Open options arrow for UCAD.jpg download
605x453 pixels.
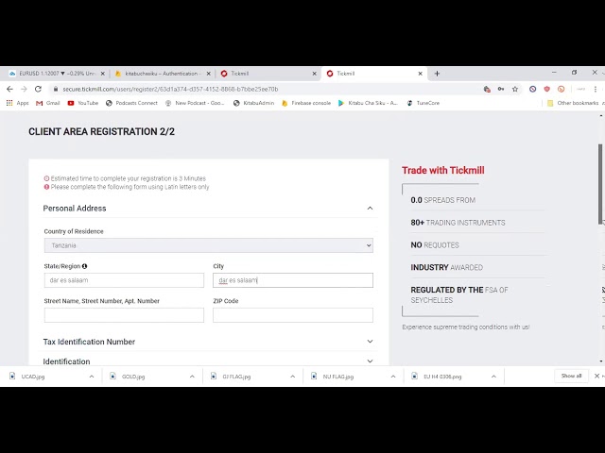click(x=92, y=376)
